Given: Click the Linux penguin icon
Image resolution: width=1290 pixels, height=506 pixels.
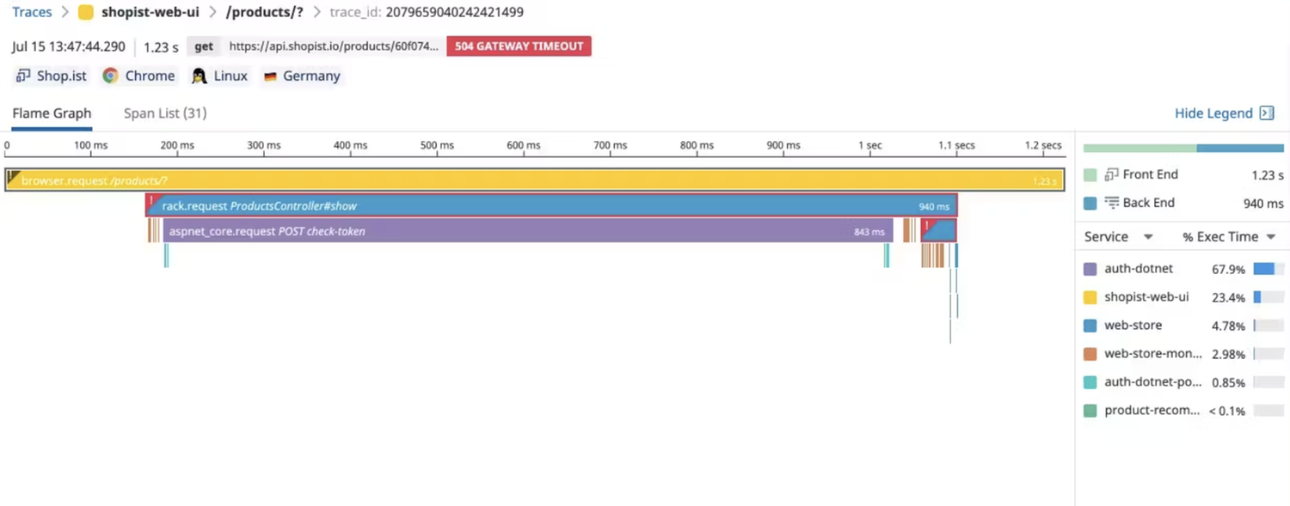Looking at the screenshot, I should [200, 76].
